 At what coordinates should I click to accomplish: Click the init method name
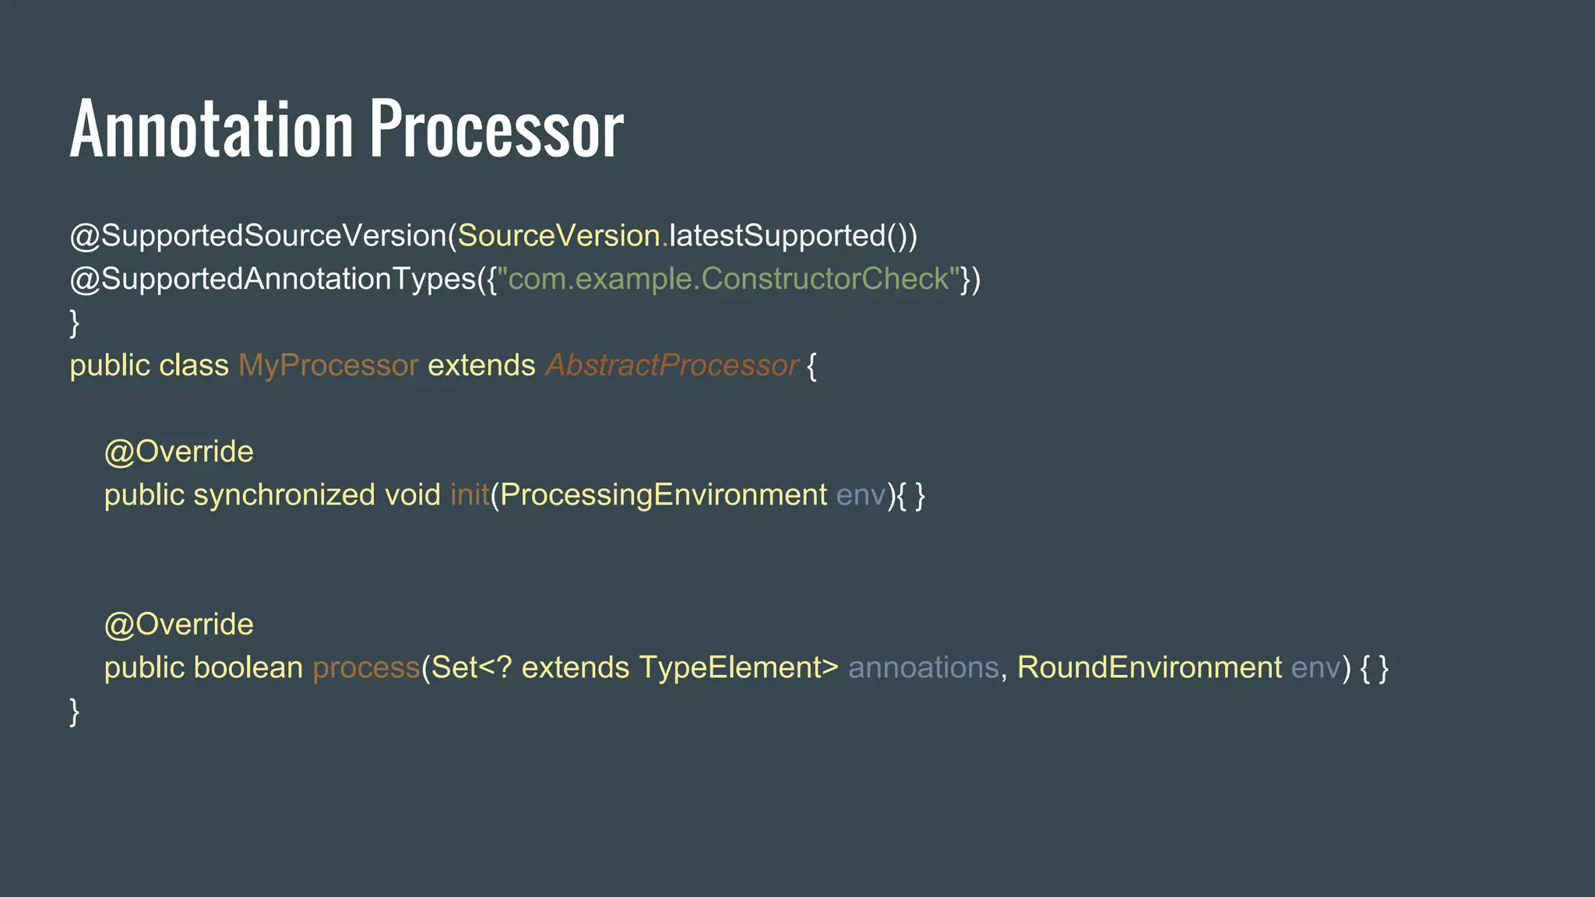[x=470, y=495]
